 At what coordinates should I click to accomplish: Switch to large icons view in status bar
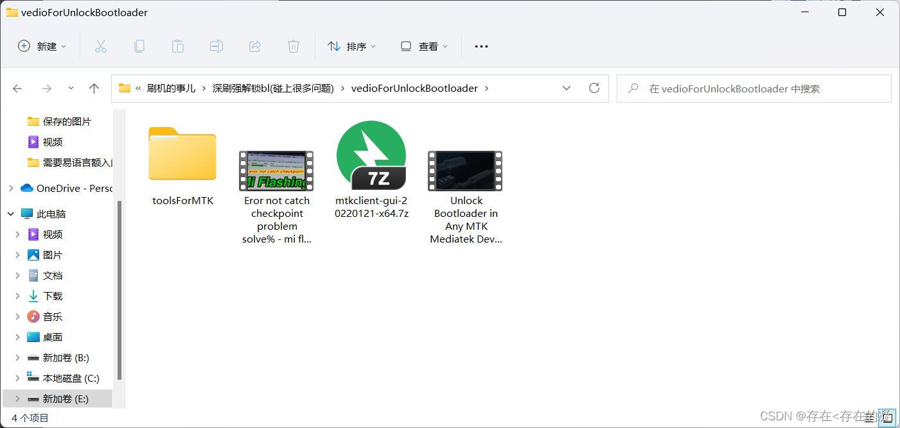coord(887,418)
